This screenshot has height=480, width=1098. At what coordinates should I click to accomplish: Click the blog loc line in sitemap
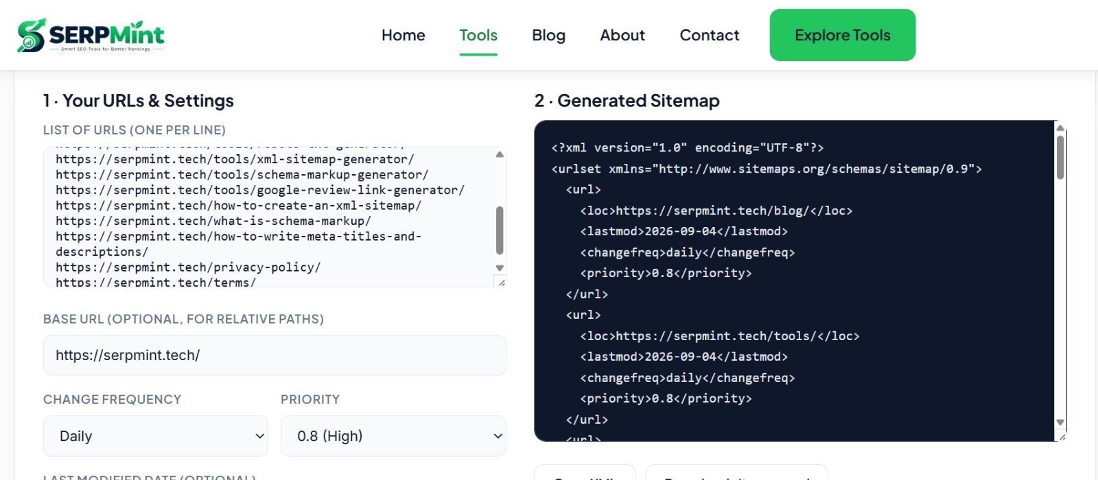click(716, 211)
